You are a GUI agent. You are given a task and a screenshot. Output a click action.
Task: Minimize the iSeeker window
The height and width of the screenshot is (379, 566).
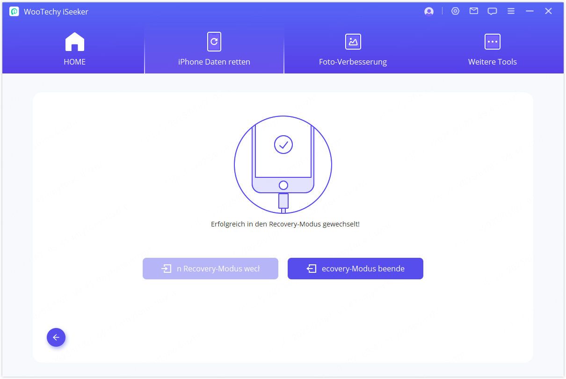[530, 11]
